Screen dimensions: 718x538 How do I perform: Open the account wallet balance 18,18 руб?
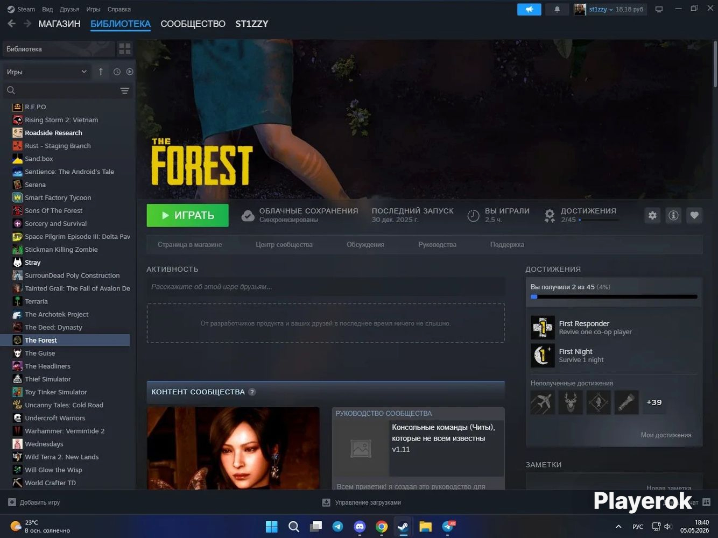coord(629,9)
